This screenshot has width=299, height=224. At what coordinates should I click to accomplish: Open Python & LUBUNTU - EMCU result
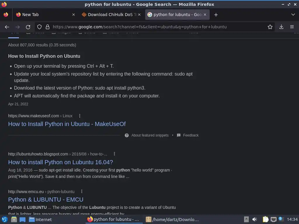coord(46,199)
